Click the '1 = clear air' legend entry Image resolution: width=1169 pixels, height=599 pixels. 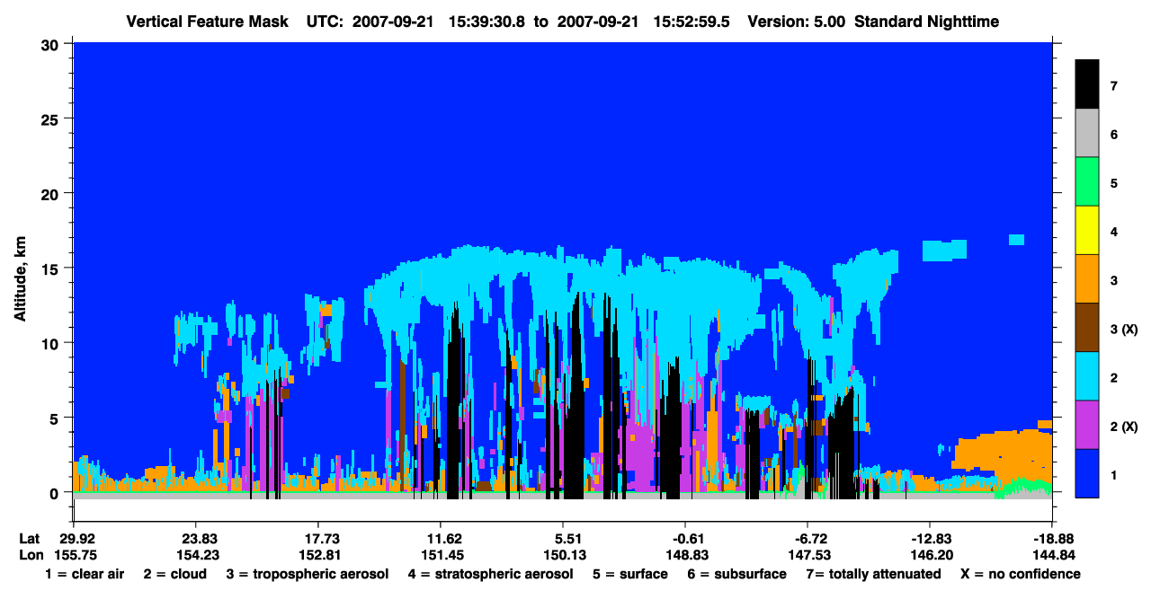[x=85, y=574]
